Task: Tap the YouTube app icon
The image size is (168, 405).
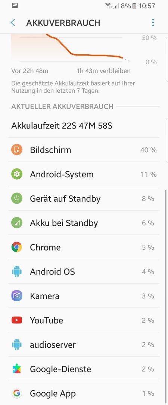Action: tap(17, 320)
